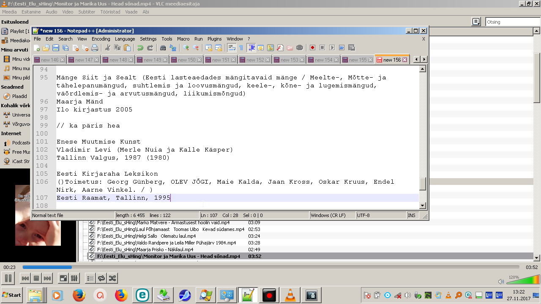Click the Cut scissors icon
541x304 pixels.
[107, 48]
